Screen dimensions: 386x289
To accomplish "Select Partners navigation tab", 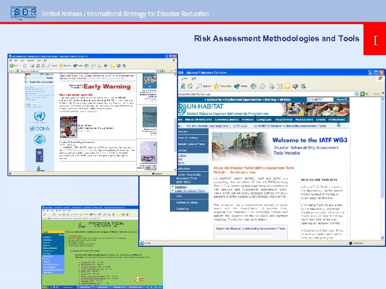I will (x=247, y=119).
